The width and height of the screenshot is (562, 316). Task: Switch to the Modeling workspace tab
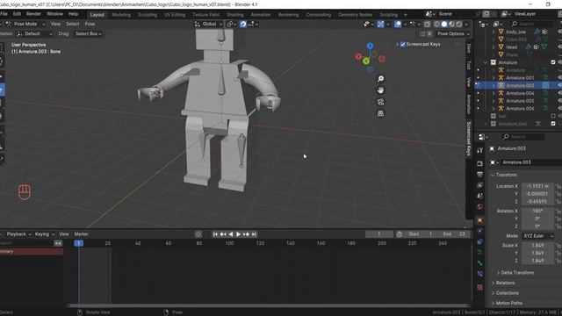121,15
